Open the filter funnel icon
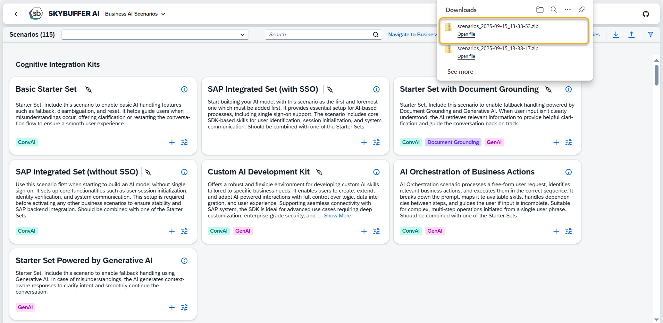 (x=651, y=35)
